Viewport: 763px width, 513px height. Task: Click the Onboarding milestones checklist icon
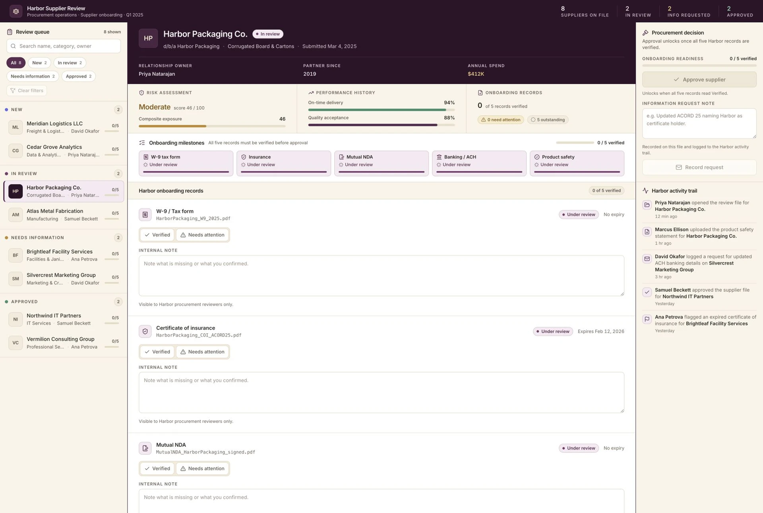142,143
